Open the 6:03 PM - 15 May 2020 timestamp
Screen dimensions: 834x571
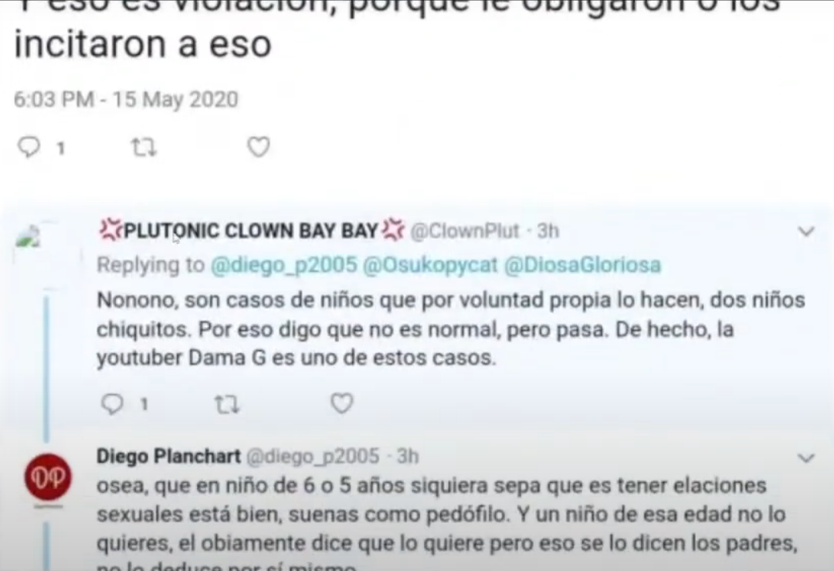click(126, 100)
